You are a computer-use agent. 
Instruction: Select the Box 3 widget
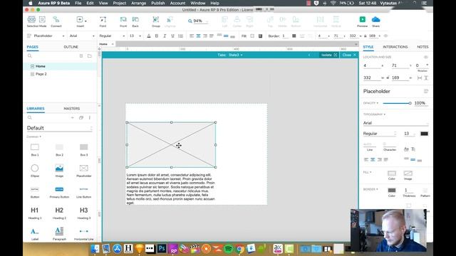(x=84, y=149)
